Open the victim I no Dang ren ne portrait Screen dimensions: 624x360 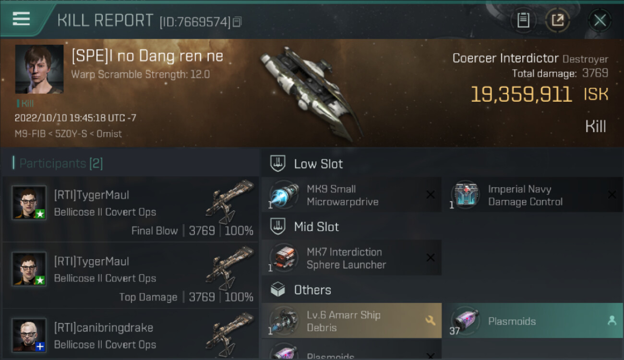(39, 69)
